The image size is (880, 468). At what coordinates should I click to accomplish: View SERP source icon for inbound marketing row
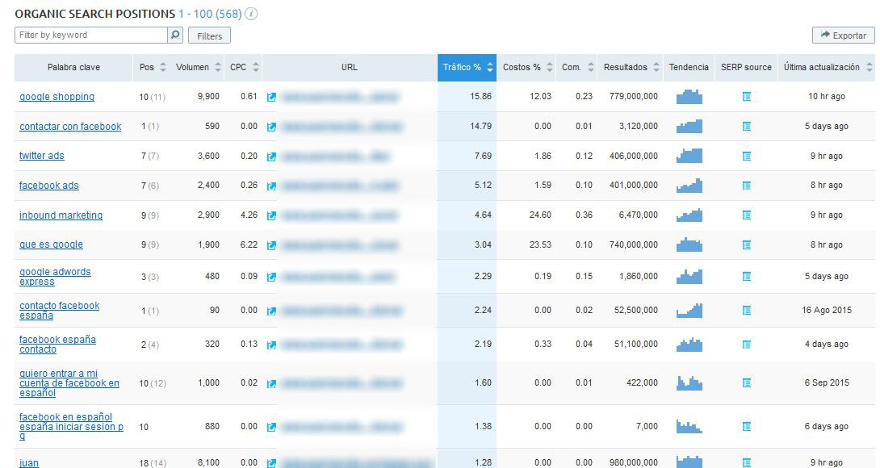(x=747, y=215)
